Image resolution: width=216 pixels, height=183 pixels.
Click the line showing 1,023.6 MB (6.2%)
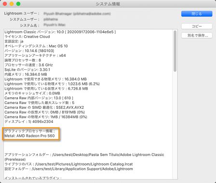pos(52,84)
